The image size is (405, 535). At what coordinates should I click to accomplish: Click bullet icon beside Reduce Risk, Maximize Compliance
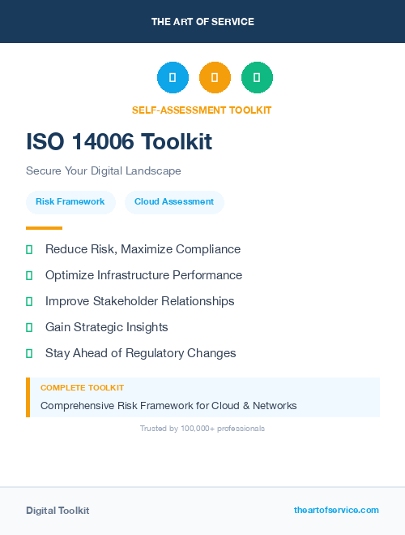[29, 250]
